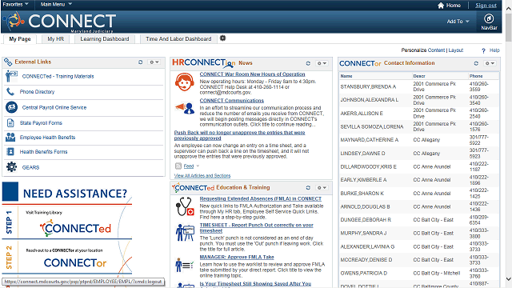Click the State Payroll Forms document icon
The image size is (512, 288).
(x=10, y=123)
